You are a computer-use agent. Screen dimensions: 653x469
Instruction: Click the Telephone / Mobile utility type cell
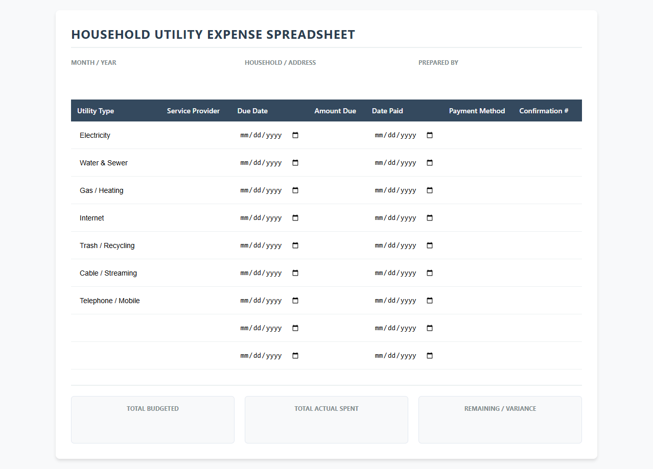(116, 301)
